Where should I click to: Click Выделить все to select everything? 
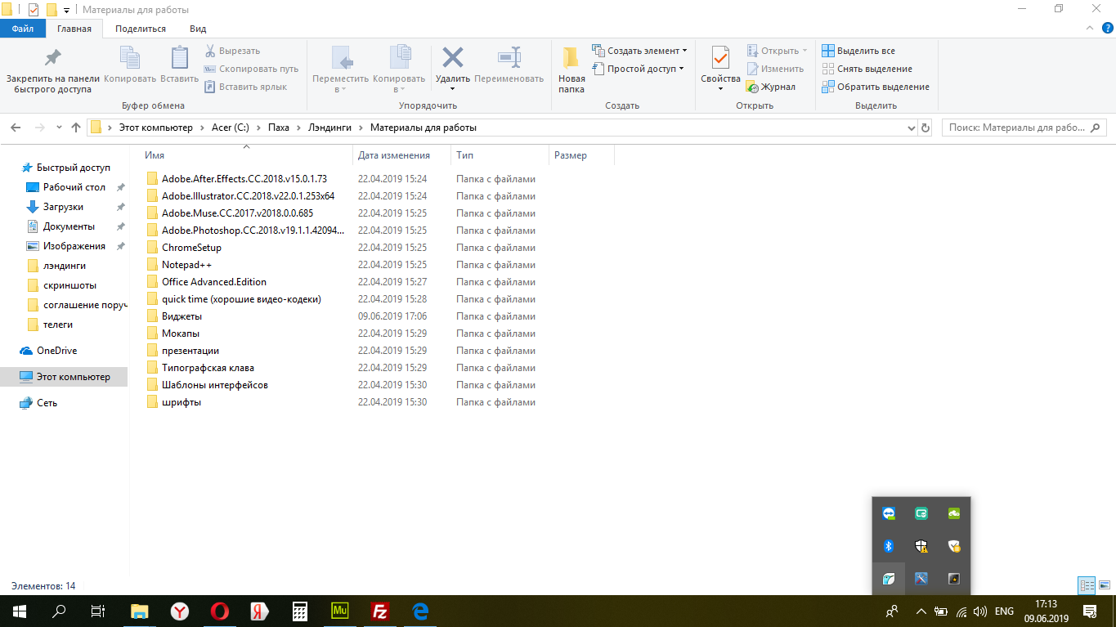coord(858,51)
